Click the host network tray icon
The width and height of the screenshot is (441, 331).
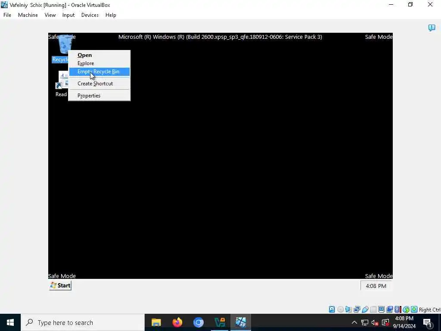[x=364, y=322]
